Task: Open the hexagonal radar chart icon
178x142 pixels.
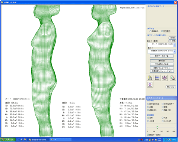Action: coord(165,78)
